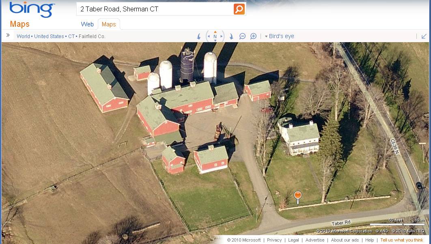Open the Bird's eye view dropdown
The width and height of the screenshot is (431, 244).
[x=279, y=36]
